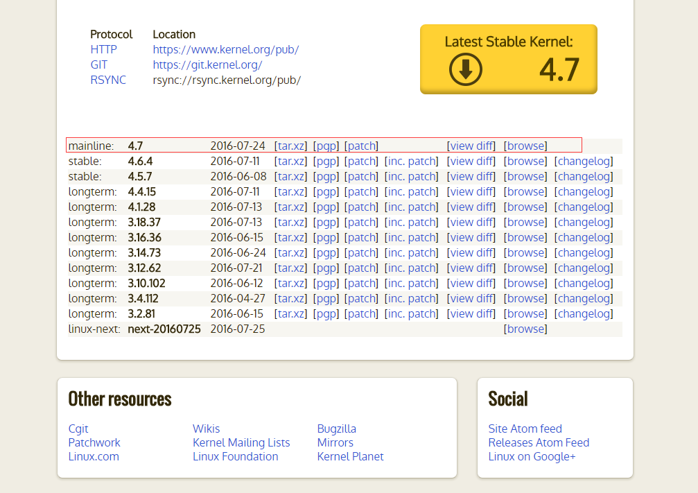Screen dimensions: 698x493
Task: Open pgp signature for stable 4.5.7
Action: (x=326, y=176)
